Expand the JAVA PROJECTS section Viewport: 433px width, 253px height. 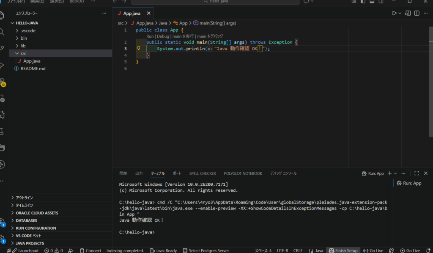tap(30, 243)
